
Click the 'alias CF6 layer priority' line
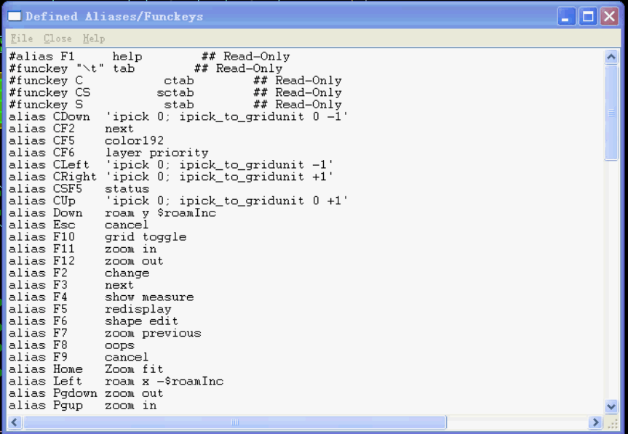108,153
